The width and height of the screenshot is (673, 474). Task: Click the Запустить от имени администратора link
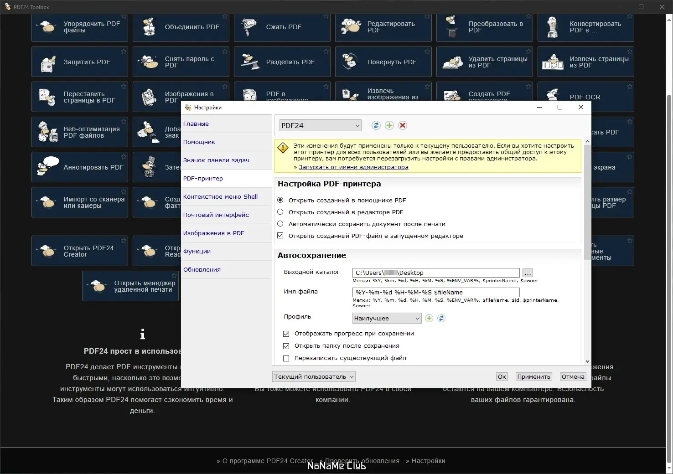point(354,167)
